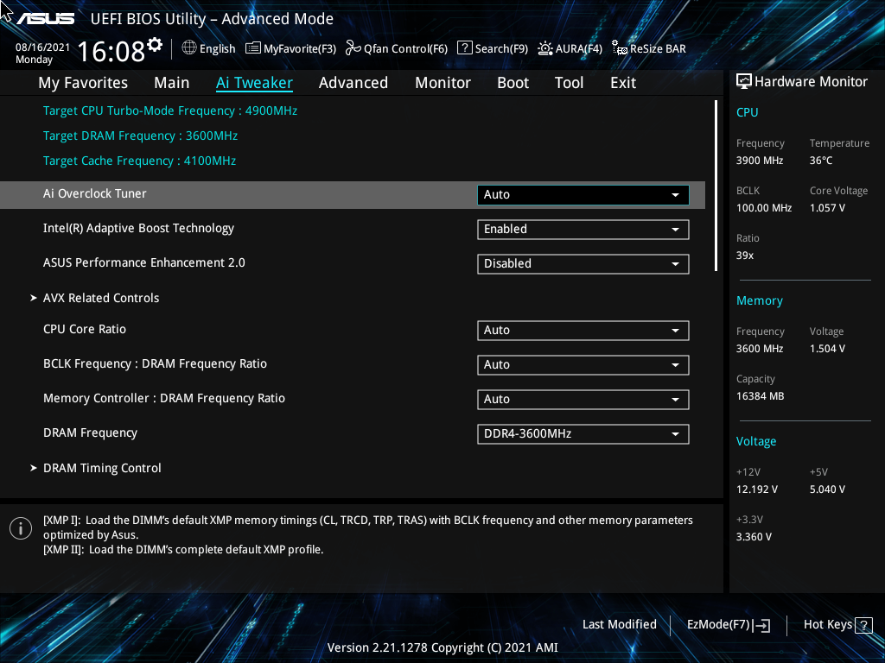
Task: Click the gear icon beside the clock
Action: tap(155, 45)
